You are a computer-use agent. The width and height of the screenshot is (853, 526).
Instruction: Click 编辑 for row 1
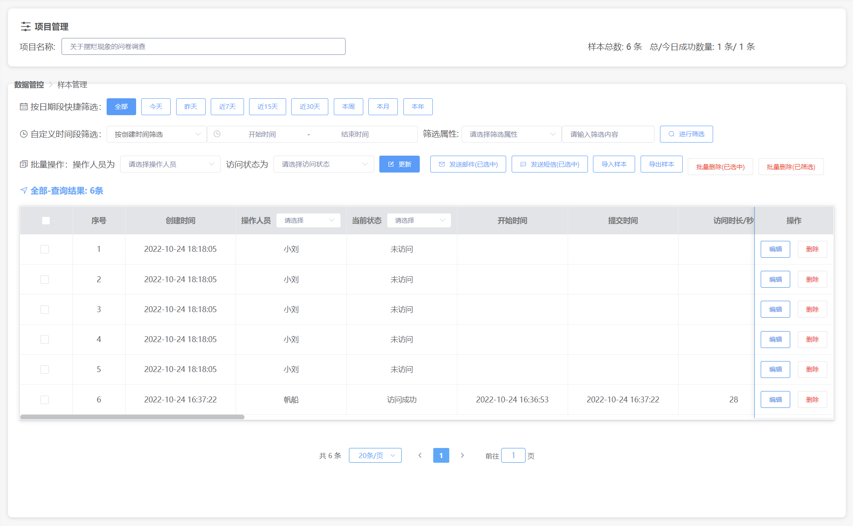click(x=775, y=249)
